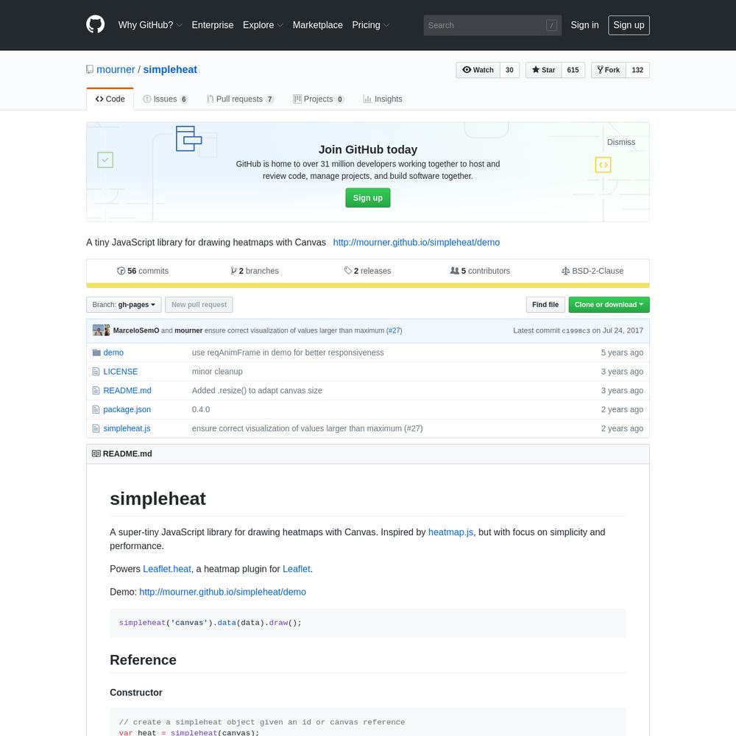Open the simpleheat repository title link
The image size is (736, 736).
click(x=170, y=69)
